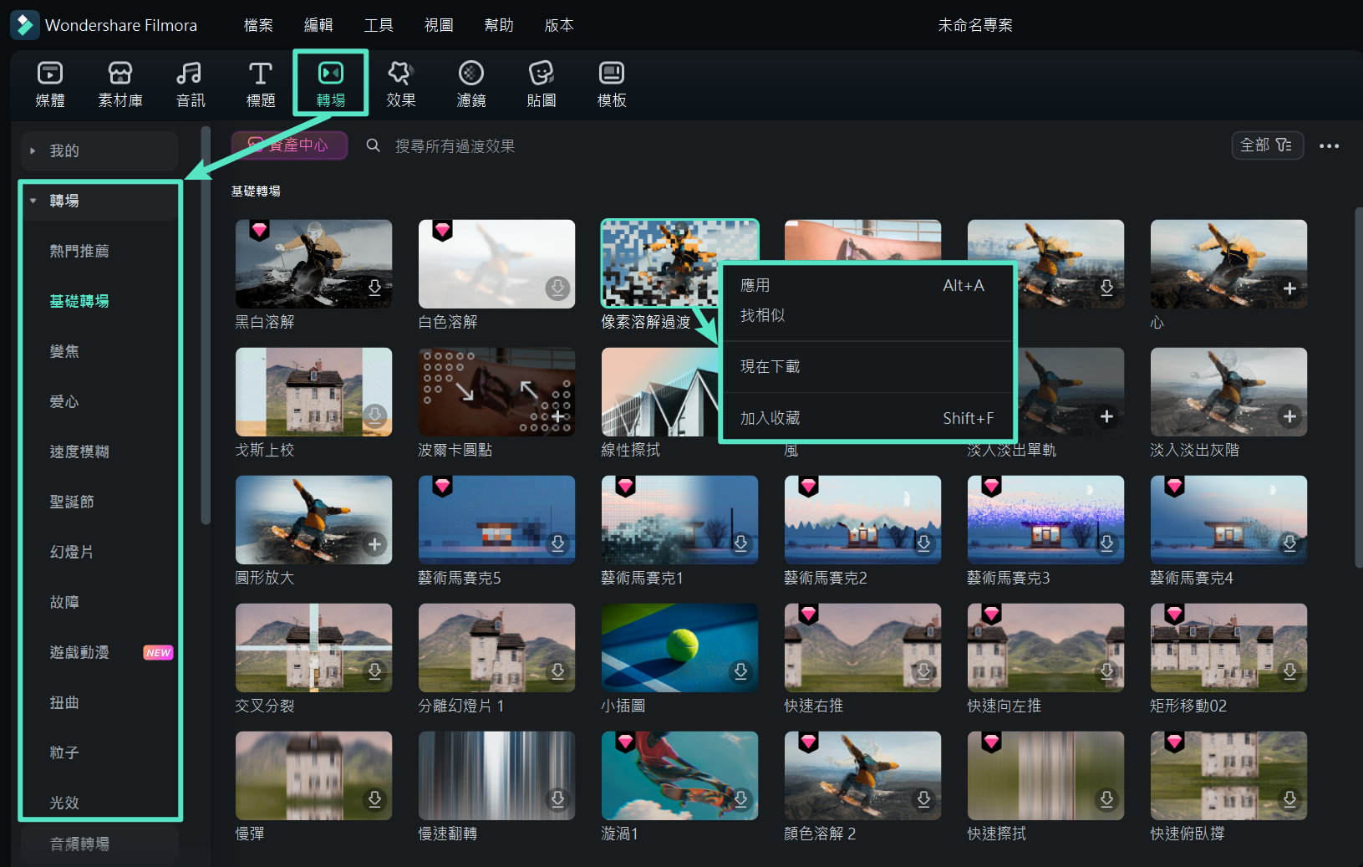Screen dimensions: 1363x867
Task: Click the Wondershare Filmora logo icon
Action: coord(24,25)
